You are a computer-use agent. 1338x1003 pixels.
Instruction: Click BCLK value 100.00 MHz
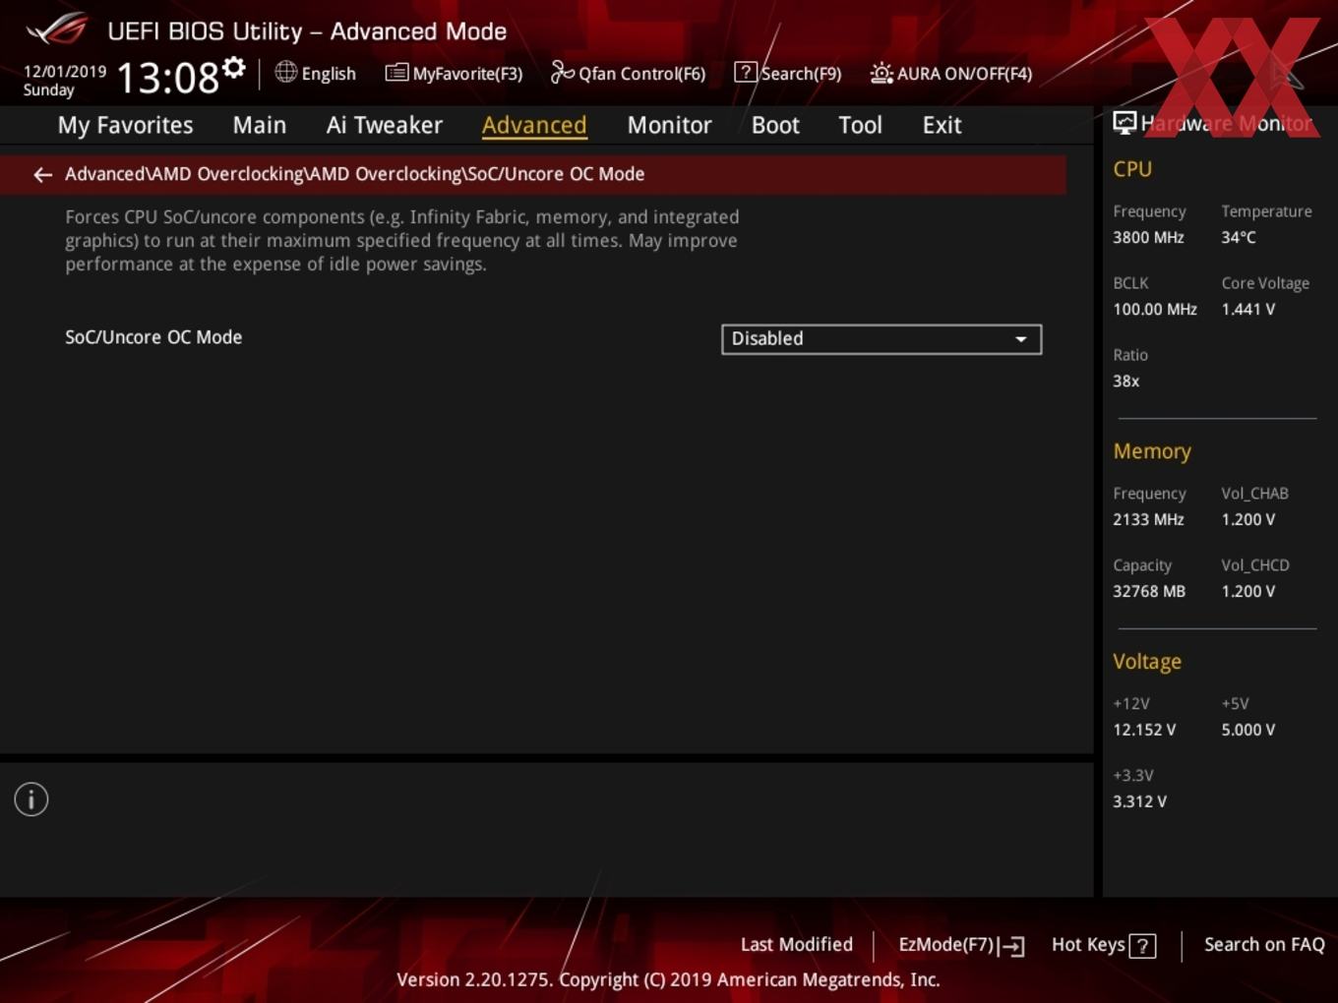(x=1155, y=309)
